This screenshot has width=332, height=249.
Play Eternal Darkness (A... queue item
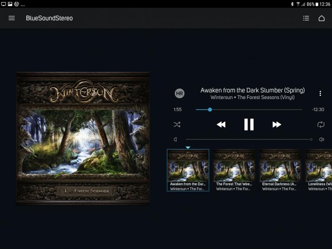280,170
